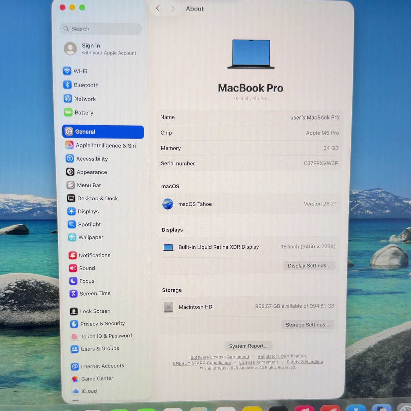Open Software License Agreement link
Image resolution: width=411 pixels, height=411 pixels.
click(x=220, y=357)
